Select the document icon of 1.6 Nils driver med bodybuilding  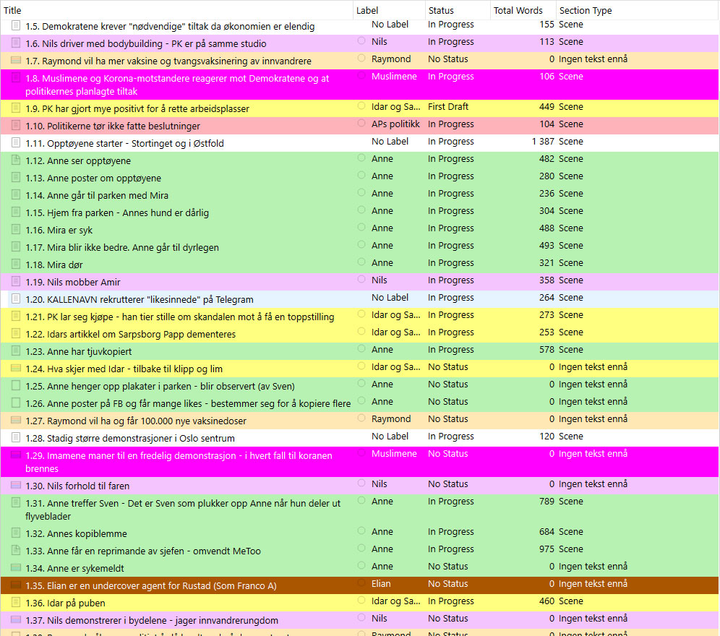(16, 43)
